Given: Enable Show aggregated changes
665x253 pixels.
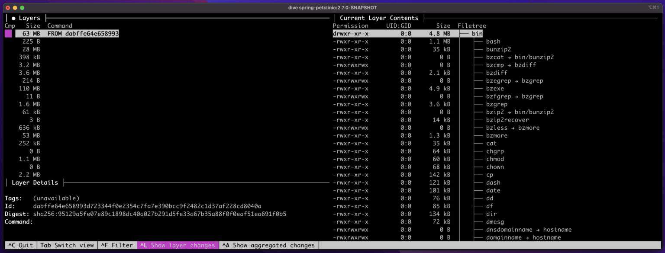Looking at the screenshot, I should click(x=268, y=245).
